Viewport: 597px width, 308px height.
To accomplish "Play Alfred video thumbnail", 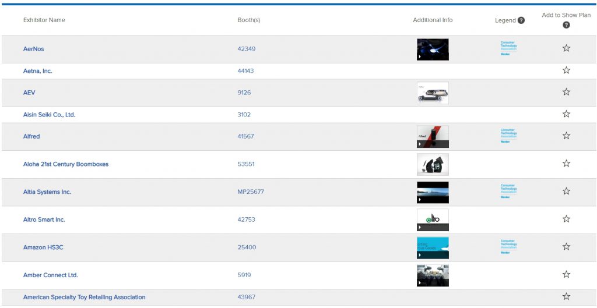I will [x=433, y=136].
